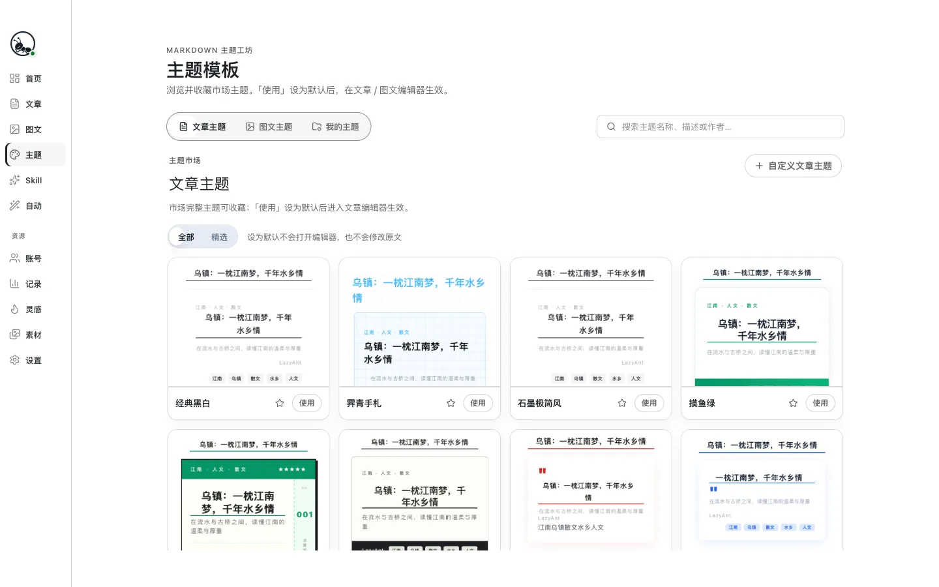Favorite the 霁青手札 theme with star

pyautogui.click(x=451, y=403)
